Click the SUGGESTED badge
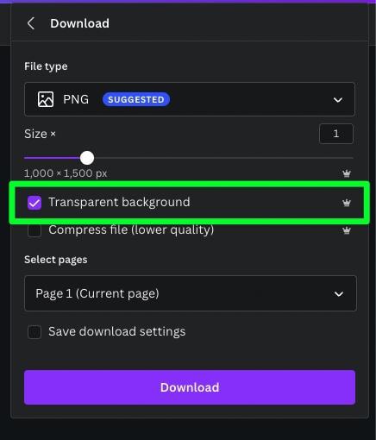Viewport: 376px width, 440px height. click(136, 99)
